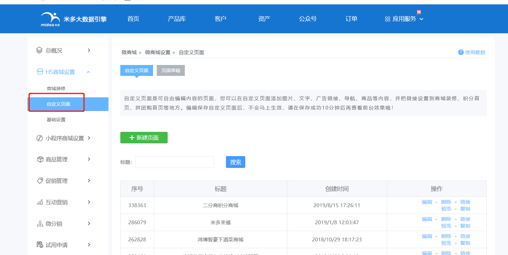This screenshot has height=255, width=508.
Task: Click 链接 for 米多来福
Action: click(465, 219)
